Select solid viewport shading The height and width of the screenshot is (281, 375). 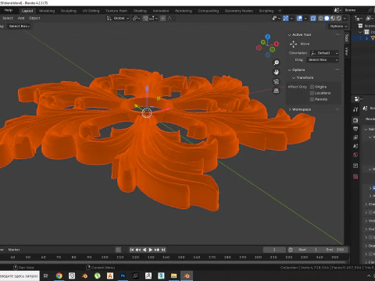tap(327, 18)
